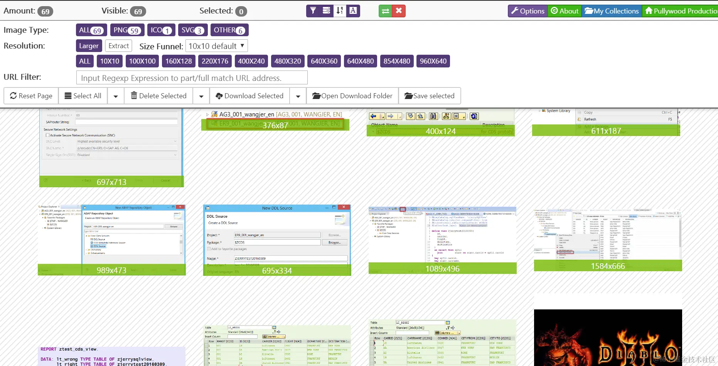718x366 pixels.
Task: Toggle the Larger resolution mode
Action: point(89,46)
